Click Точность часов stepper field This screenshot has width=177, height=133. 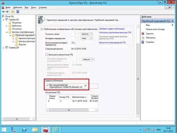[x=76, y=34]
